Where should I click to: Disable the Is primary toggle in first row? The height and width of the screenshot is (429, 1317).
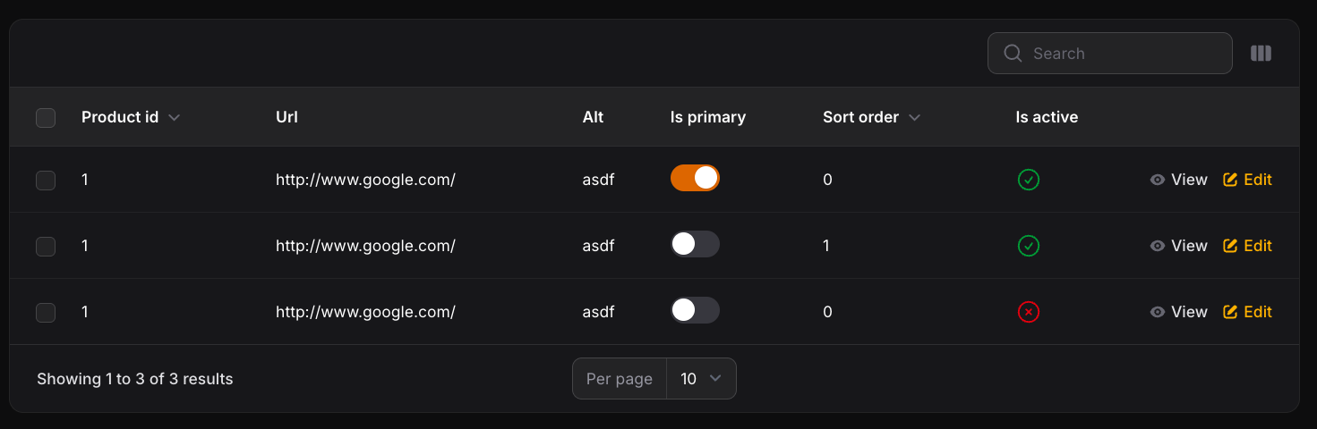[695, 178]
